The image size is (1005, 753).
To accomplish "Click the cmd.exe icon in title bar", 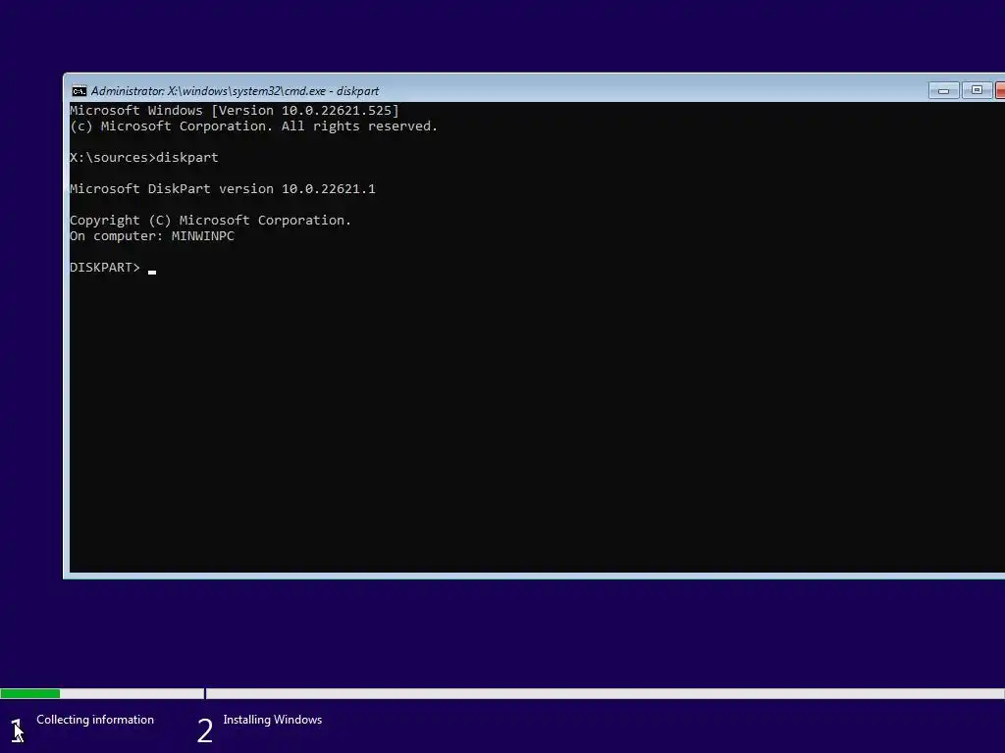I will (x=79, y=91).
